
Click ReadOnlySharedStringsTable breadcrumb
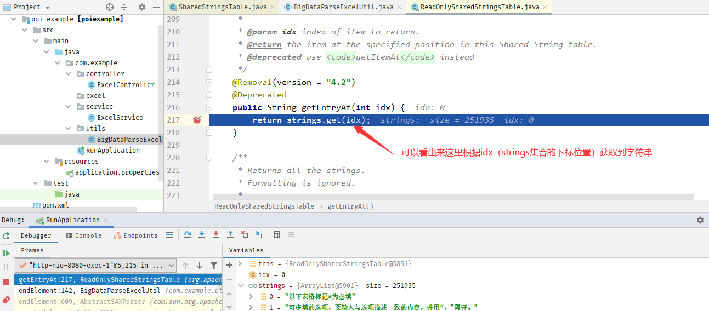[264, 206]
